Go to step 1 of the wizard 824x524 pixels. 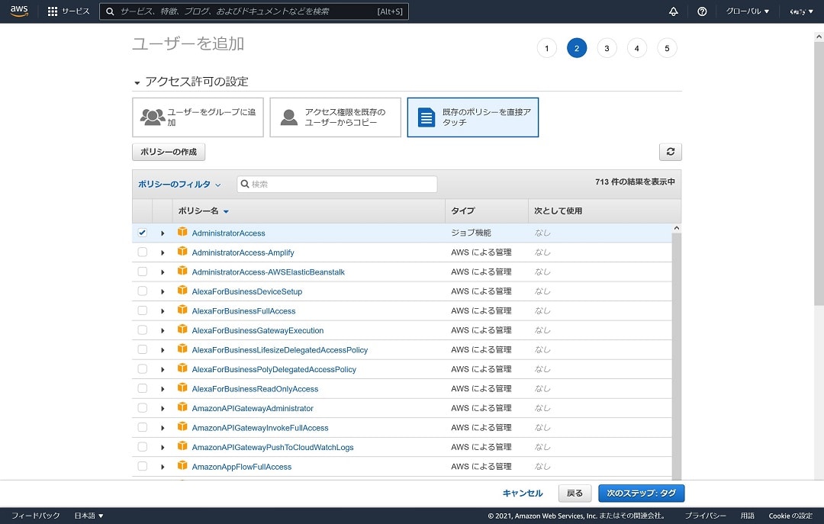point(546,48)
